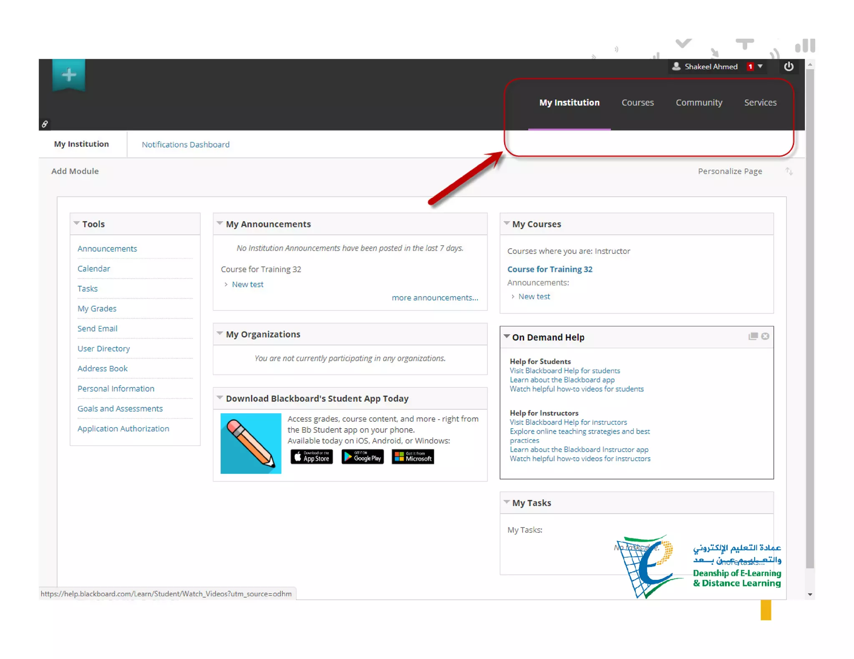Viewport: 854px width, 659px height.
Task: Click the Google Play badge
Action: click(x=362, y=457)
